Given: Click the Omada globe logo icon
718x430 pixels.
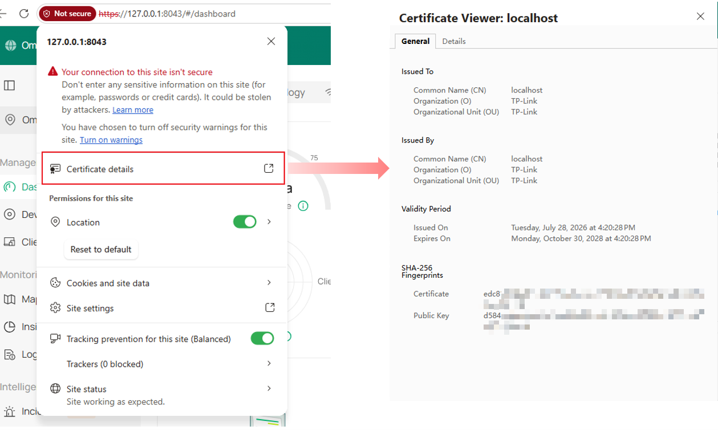Looking at the screenshot, I should (10, 45).
